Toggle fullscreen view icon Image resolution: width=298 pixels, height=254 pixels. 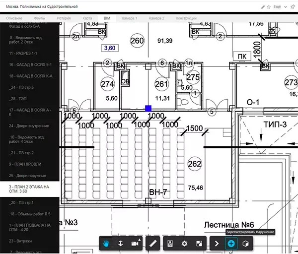click(199, 244)
